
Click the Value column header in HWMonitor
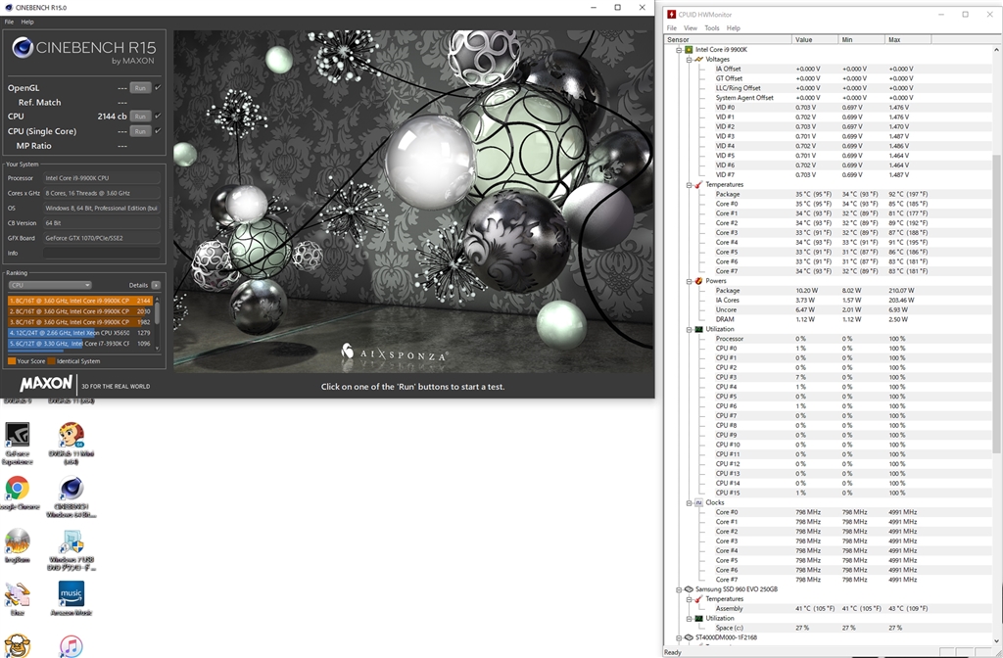pyautogui.click(x=815, y=39)
